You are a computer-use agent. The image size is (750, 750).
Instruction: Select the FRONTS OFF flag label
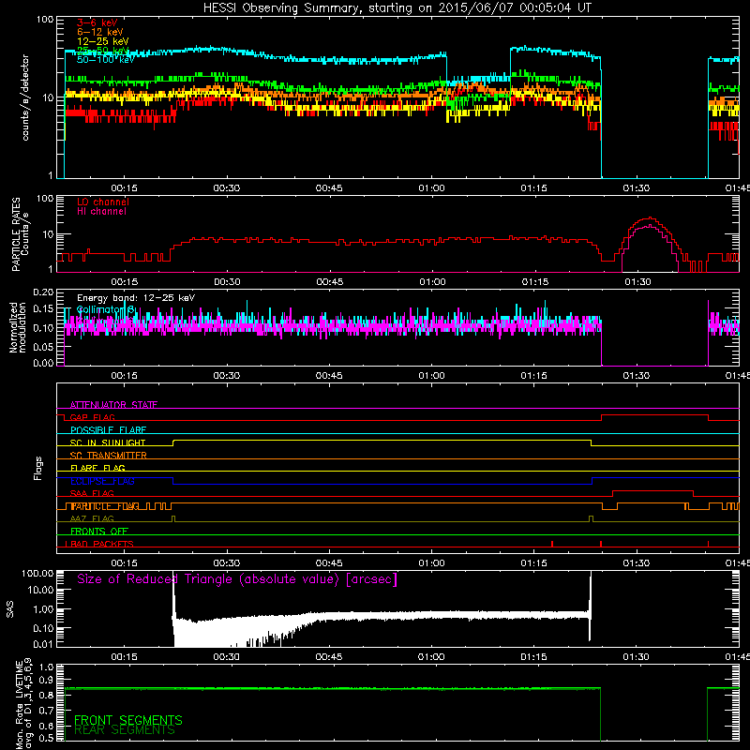[x=99, y=532]
